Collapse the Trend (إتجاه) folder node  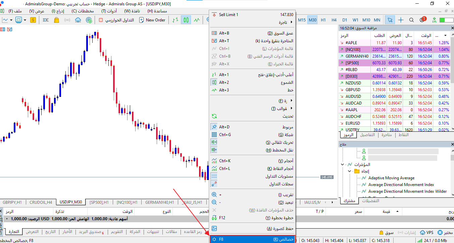pos(349,171)
